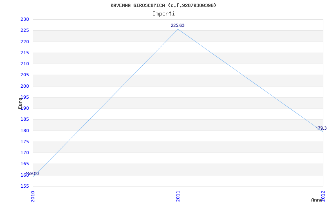
Task: Click the 2010 x-axis label
Action: (x=33, y=196)
